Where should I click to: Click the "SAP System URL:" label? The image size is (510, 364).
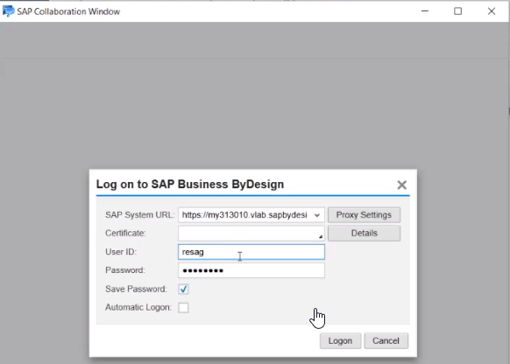click(x=140, y=215)
